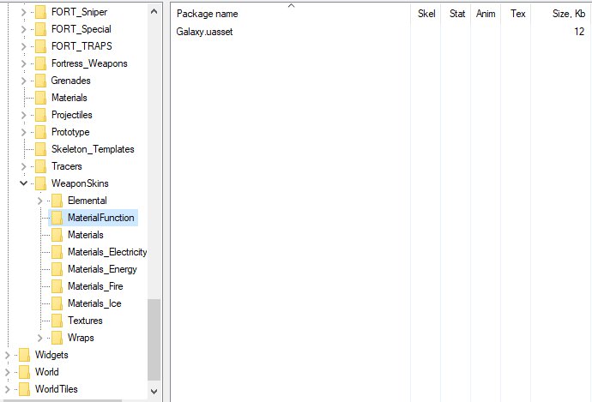Click the Widgets folder icon

click(24, 355)
